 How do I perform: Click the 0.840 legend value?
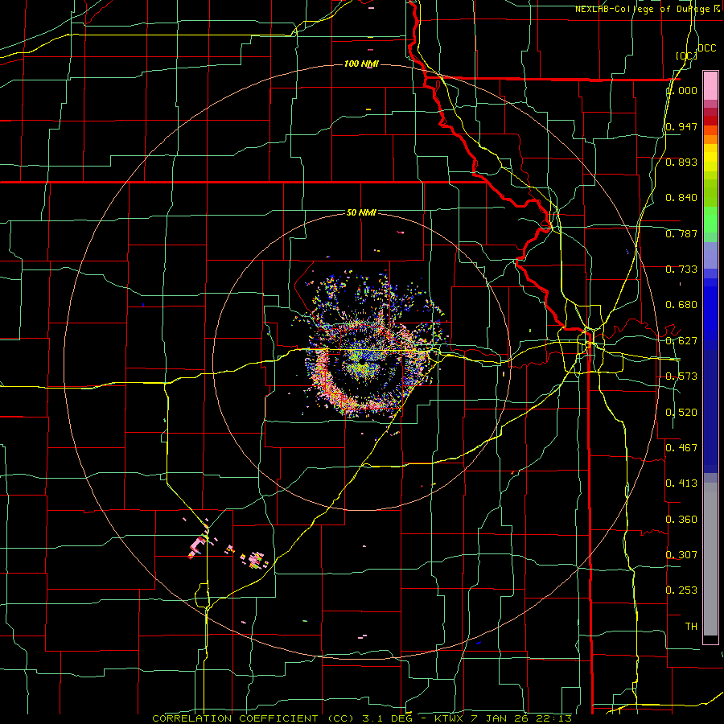click(681, 198)
